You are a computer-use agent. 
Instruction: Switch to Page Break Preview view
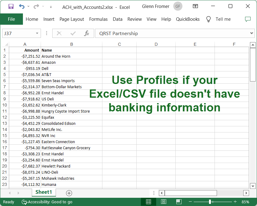[x=178, y=202]
